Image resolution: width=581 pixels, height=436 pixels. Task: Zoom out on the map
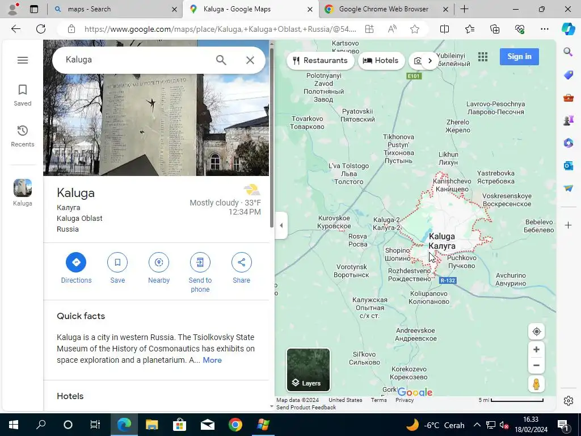click(536, 365)
